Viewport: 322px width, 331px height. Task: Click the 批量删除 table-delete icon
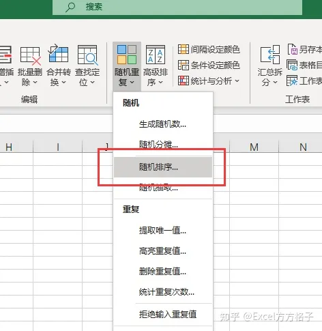pos(31,56)
